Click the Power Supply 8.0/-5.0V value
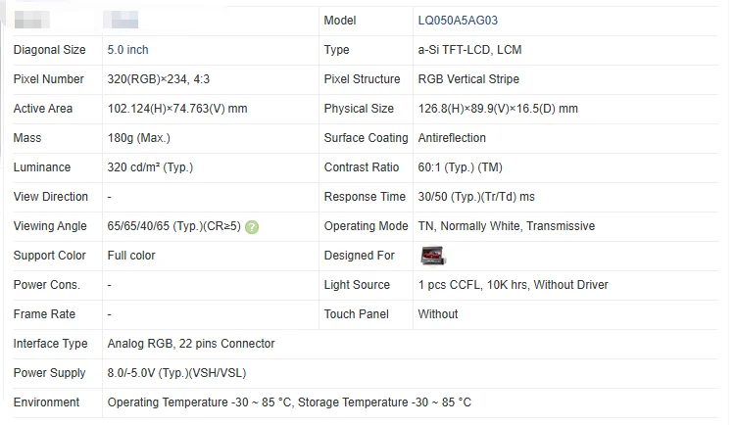The image size is (736, 425). [176, 373]
